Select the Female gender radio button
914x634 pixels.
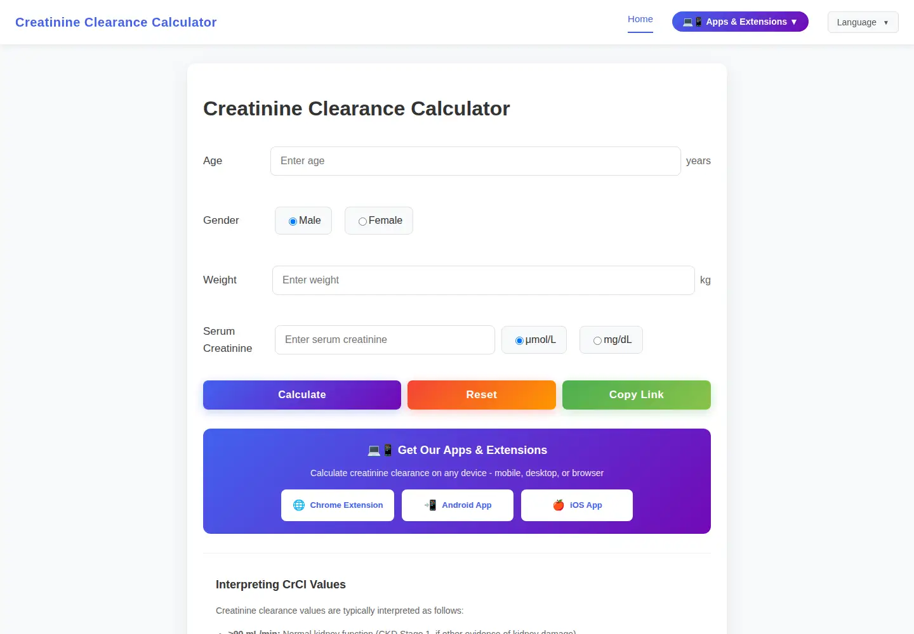pos(362,221)
